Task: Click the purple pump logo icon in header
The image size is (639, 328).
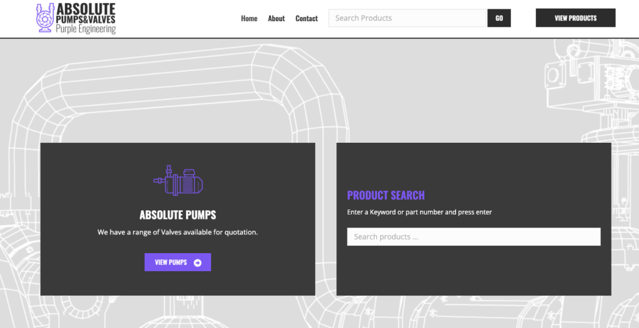Action: (46, 17)
